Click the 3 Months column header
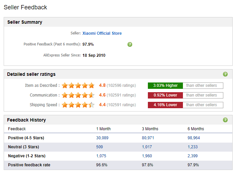This screenshot has height=177, width=240. pyautogui.click(x=150, y=129)
